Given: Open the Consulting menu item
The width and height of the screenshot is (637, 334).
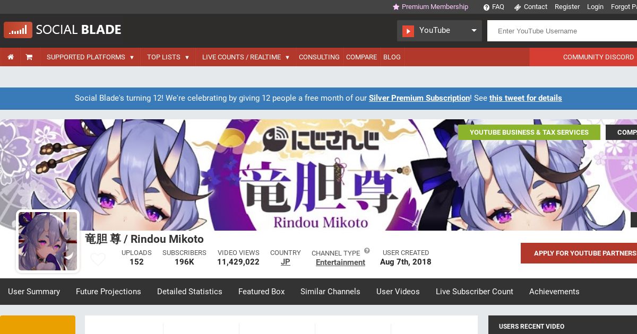Looking at the screenshot, I should [319, 57].
